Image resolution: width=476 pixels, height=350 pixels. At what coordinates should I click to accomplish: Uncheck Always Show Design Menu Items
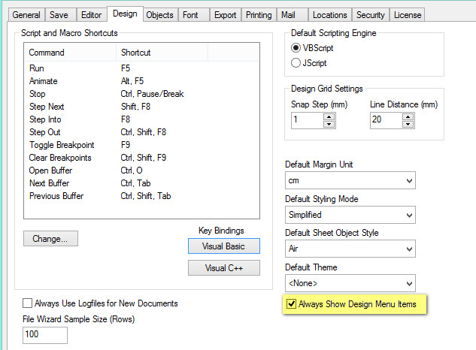291,304
